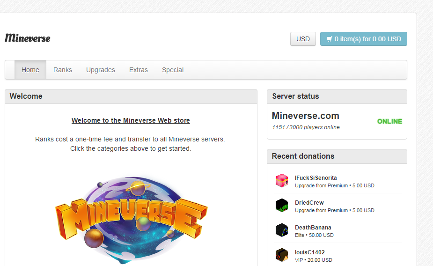Viewport: 433px width, 266px height.
Task: Click the green ONLINE status label
Action: [389, 121]
